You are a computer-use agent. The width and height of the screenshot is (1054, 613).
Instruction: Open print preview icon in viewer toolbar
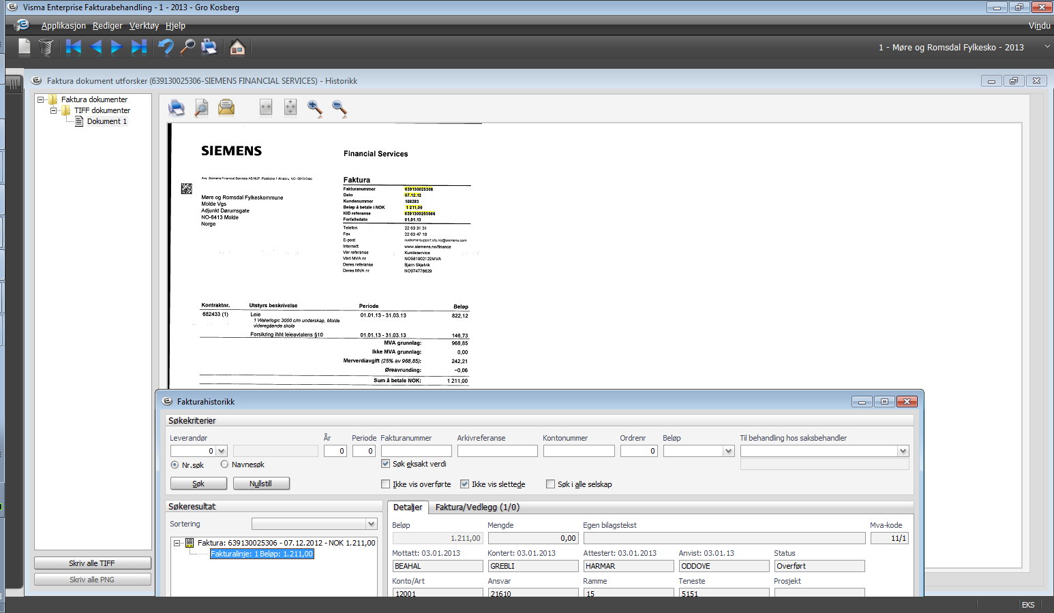pos(201,108)
